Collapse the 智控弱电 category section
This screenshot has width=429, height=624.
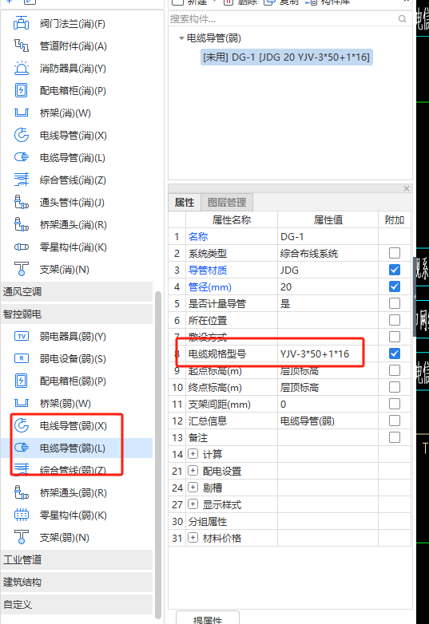tap(77, 314)
